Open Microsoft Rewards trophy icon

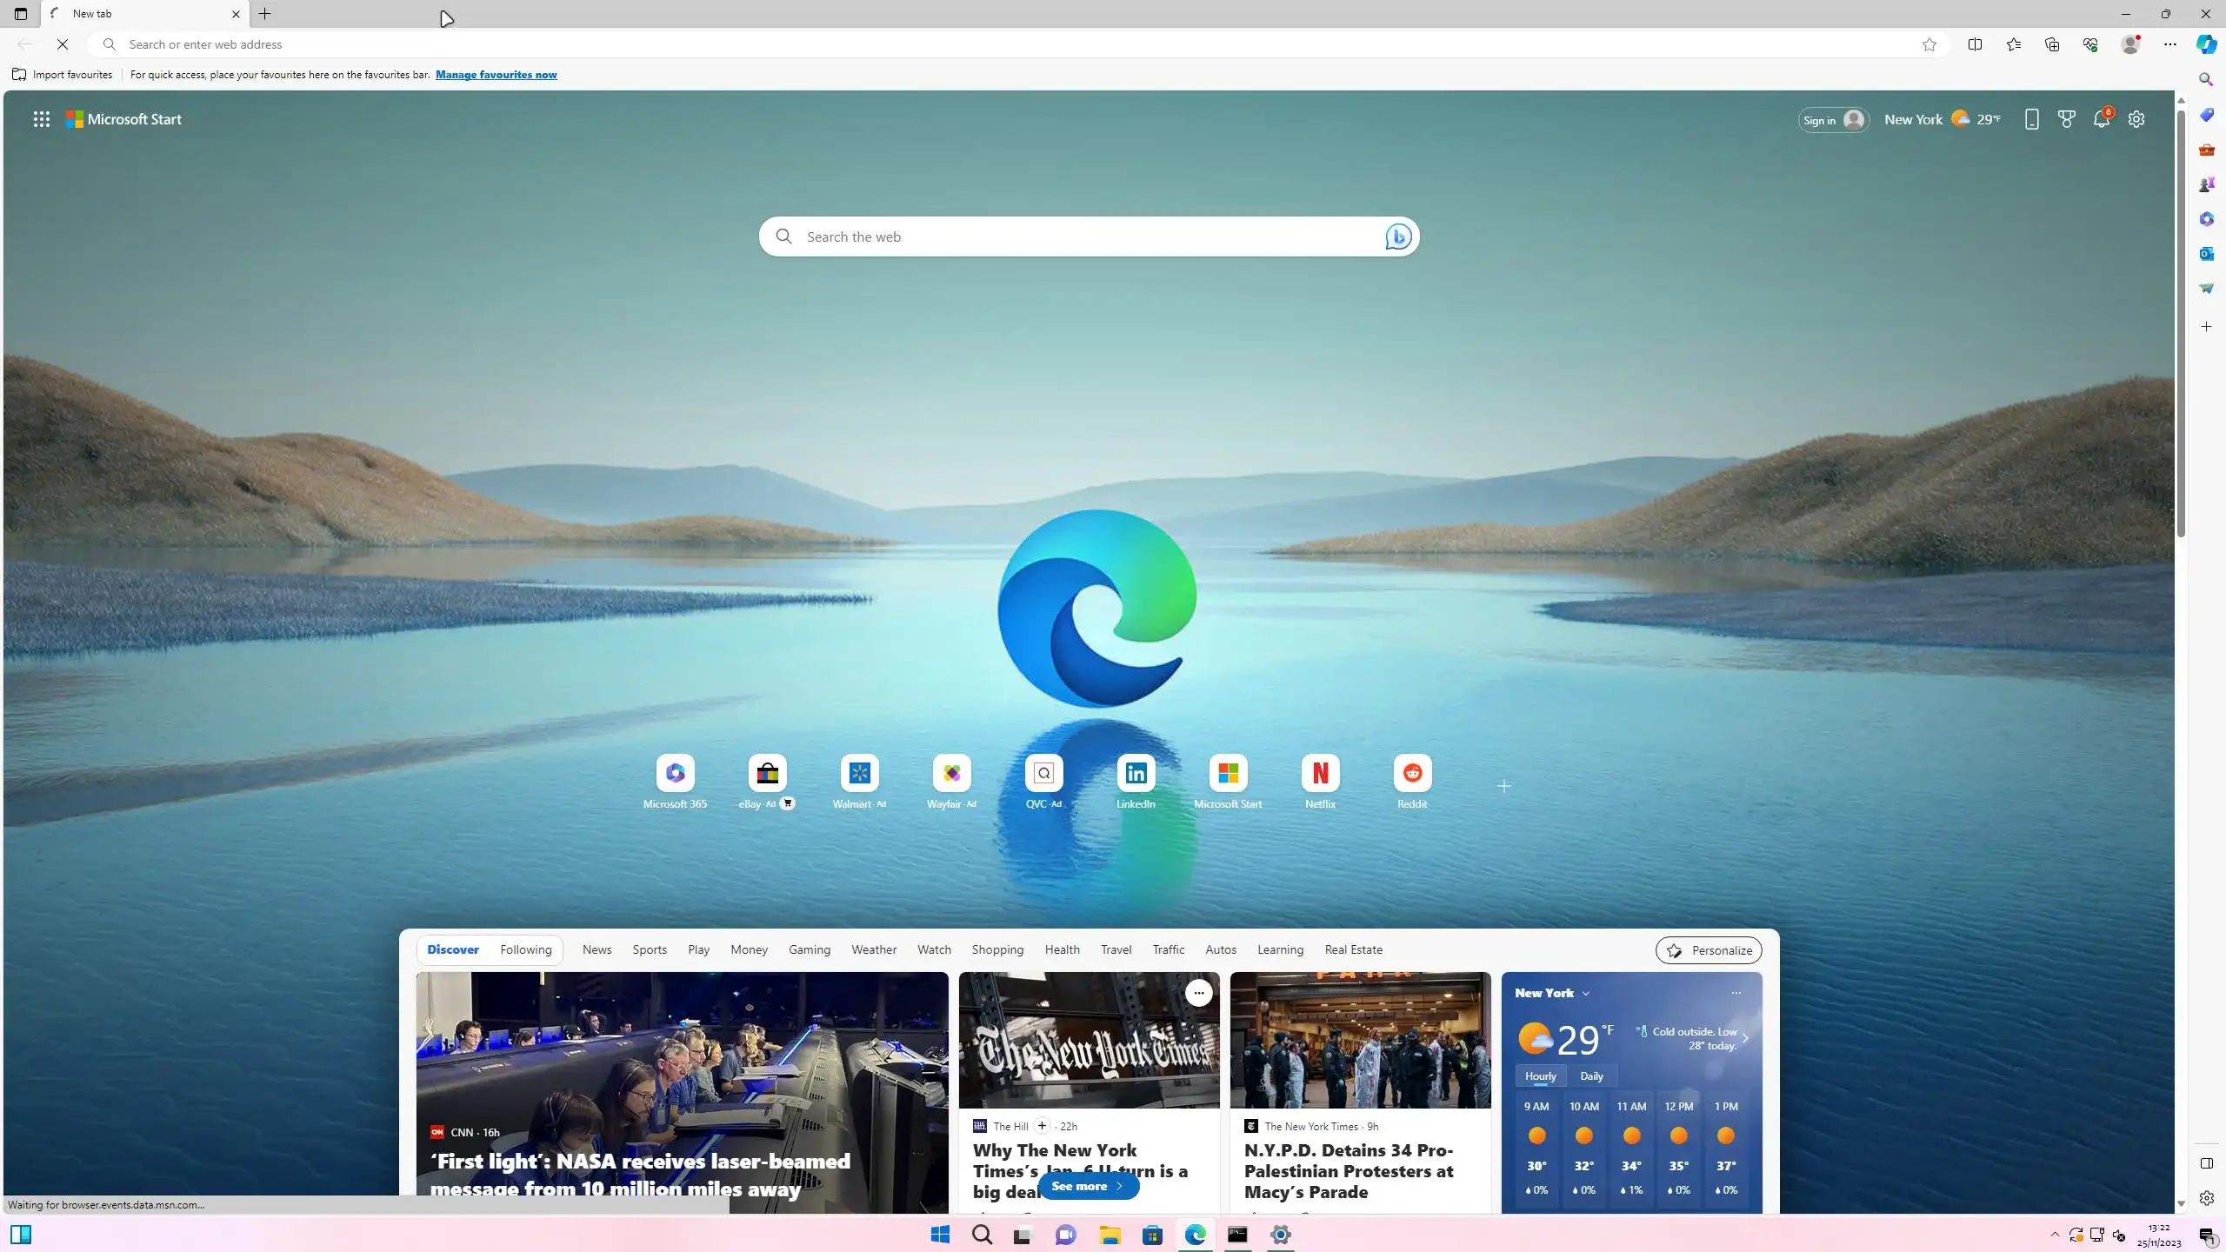[x=2067, y=120]
